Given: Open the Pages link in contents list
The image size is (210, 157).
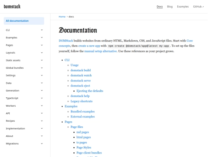Looking at the screenshot, I should click(x=68, y=122).
